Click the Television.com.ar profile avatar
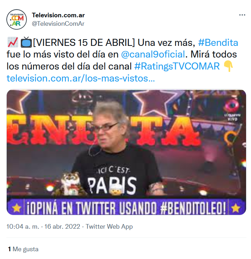251x259 pixels. pos(17,19)
